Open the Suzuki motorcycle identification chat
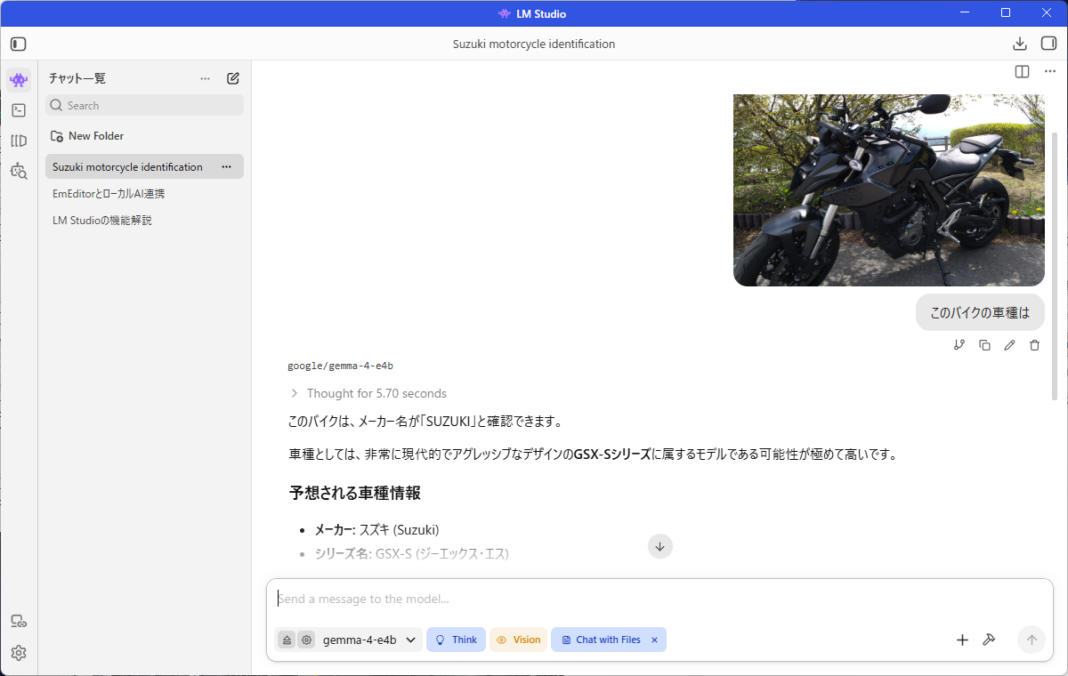 point(127,166)
